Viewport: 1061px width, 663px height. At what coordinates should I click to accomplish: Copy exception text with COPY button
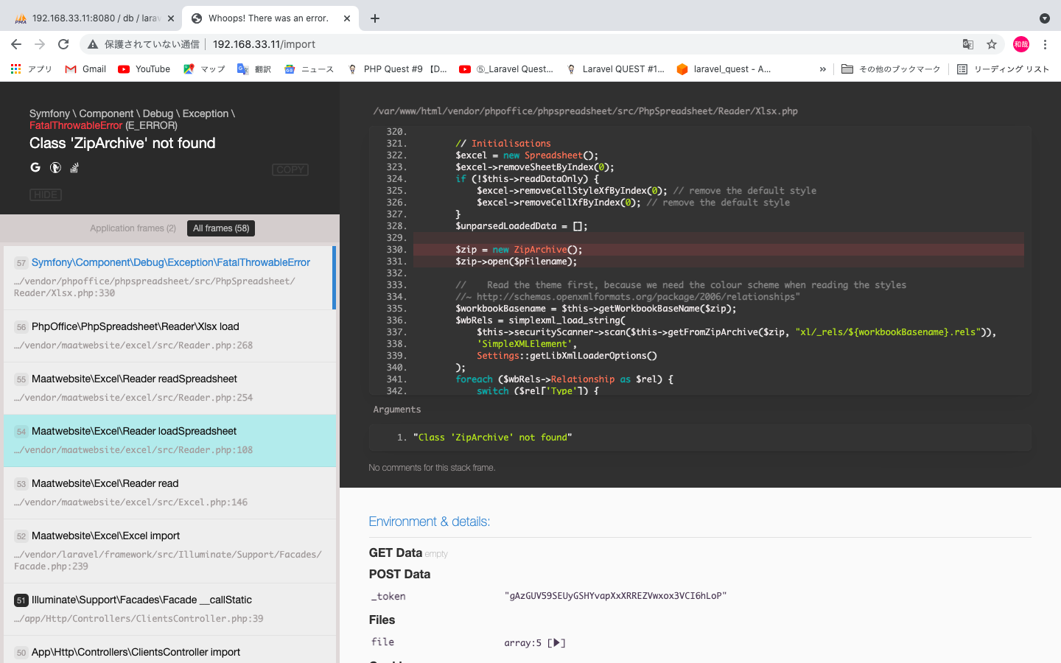click(x=290, y=169)
